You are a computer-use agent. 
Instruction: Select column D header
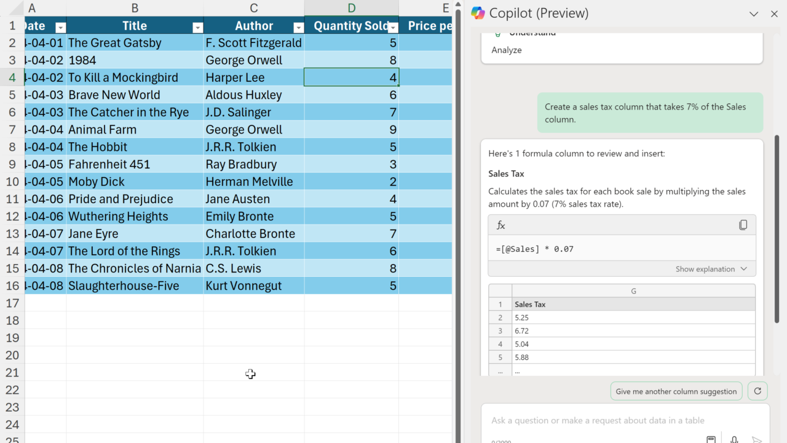pyautogui.click(x=352, y=8)
